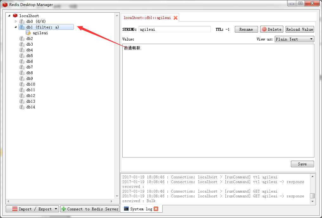
Task: Click the db7 database icon
Action: coord(22,67)
